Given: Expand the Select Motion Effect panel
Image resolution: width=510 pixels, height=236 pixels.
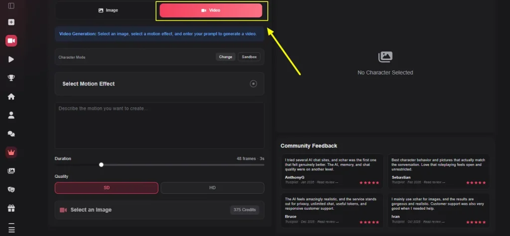Looking at the screenshot, I should pyautogui.click(x=159, y=84).
